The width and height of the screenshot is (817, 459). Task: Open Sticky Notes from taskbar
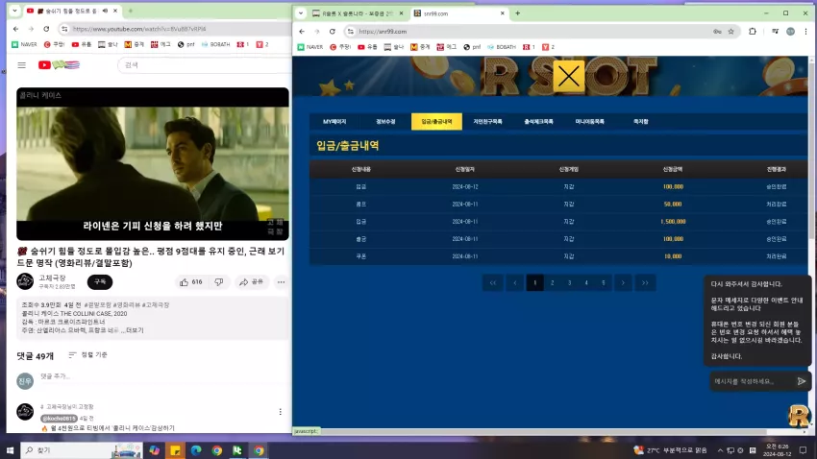point(176,450)
